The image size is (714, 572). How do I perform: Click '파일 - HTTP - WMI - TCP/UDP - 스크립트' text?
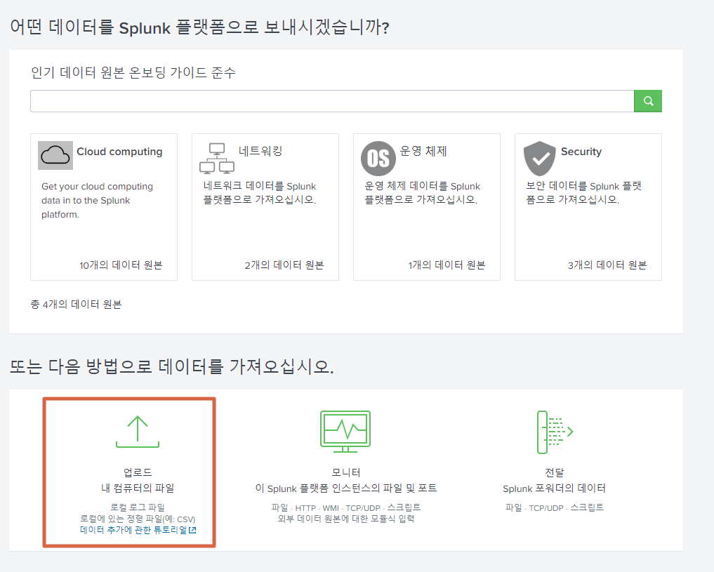click(x=346, y=507)
